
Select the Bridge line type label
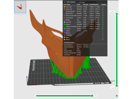click(68, 20)
